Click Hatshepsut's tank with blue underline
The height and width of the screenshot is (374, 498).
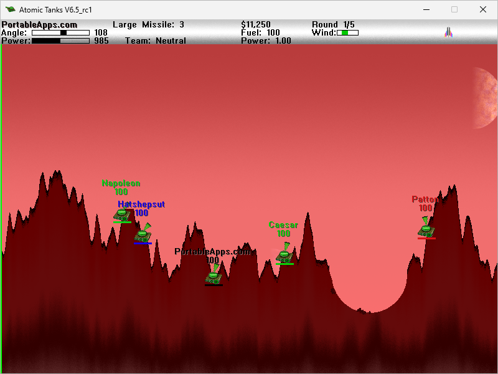[x=143, y=234]
